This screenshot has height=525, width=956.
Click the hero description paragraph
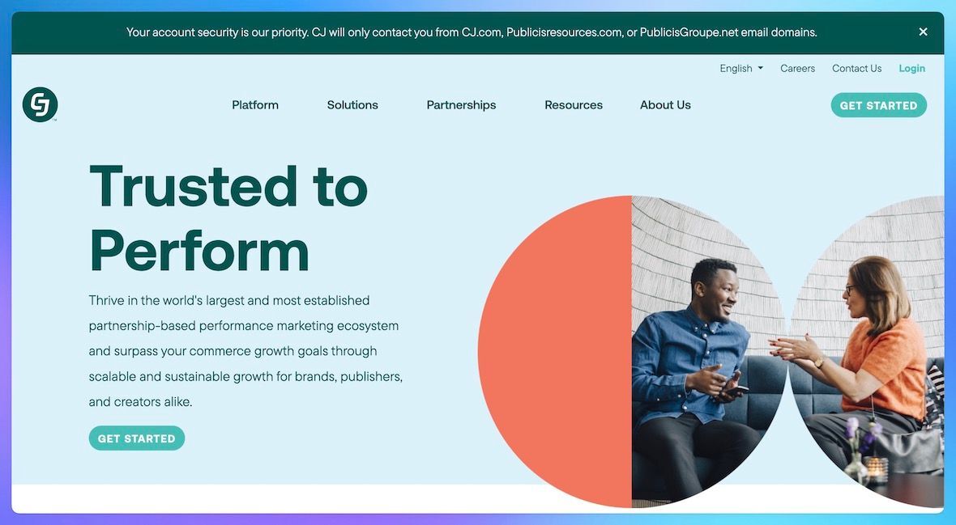pos(245,349)
